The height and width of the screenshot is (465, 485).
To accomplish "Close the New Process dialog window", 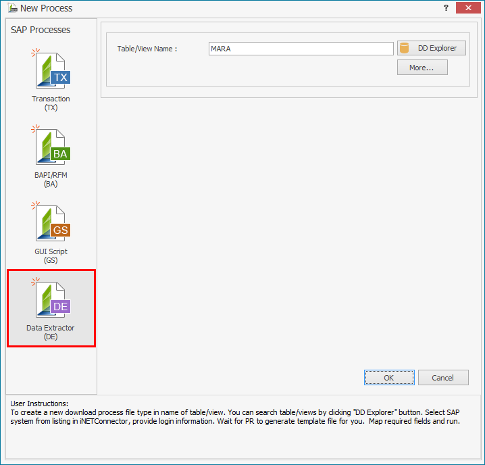I will (x=469, y=8).
